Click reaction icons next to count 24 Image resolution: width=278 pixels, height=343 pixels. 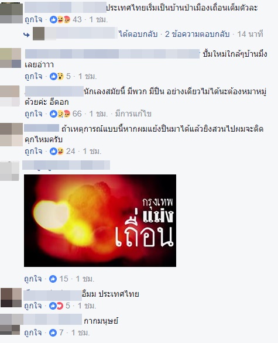click(x=57, y=151)
